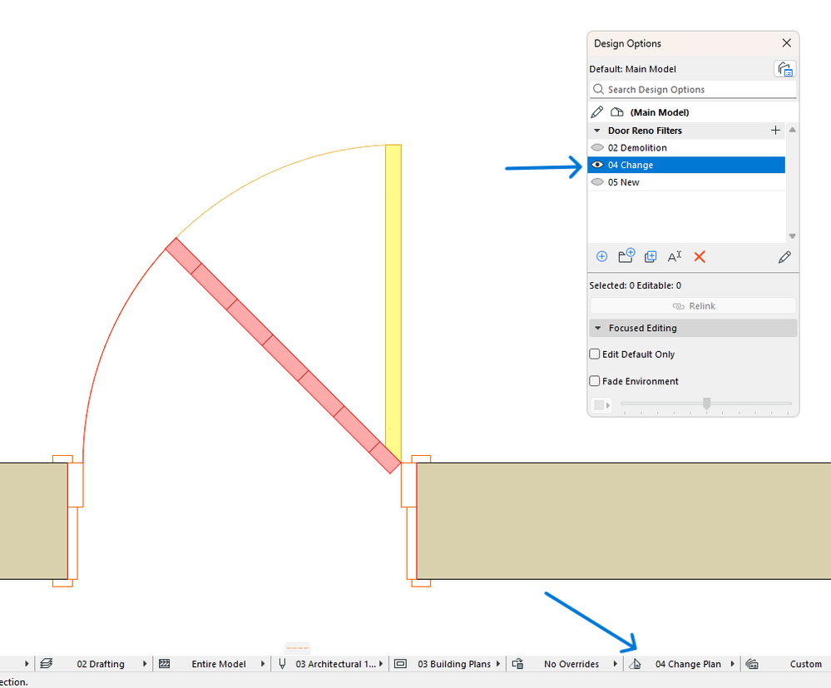Click the Duplicate option icon
Screen dimensions: 831x688
[x=650, y=257]
